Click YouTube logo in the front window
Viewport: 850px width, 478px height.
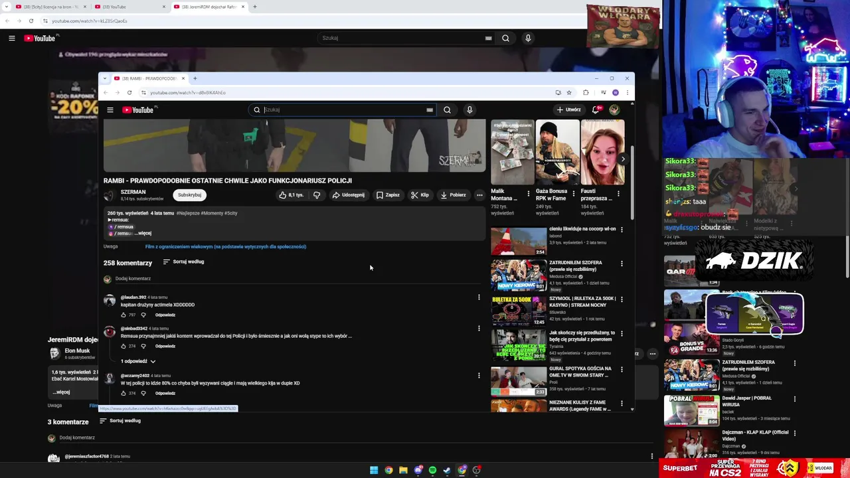(138, 110)
